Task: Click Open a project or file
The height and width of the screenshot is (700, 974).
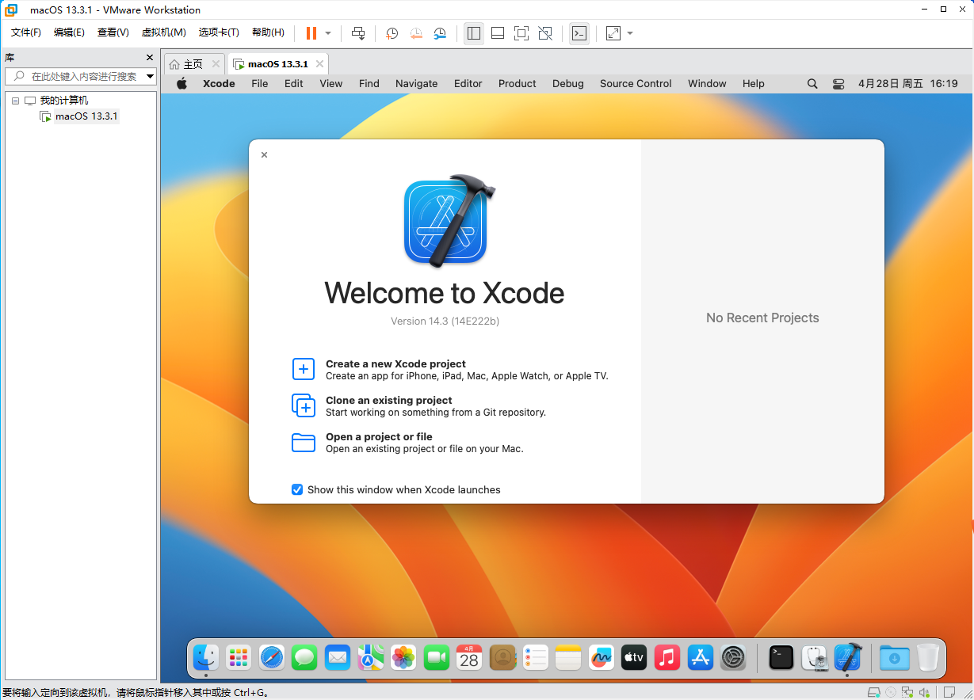Action: click(379, 436)
